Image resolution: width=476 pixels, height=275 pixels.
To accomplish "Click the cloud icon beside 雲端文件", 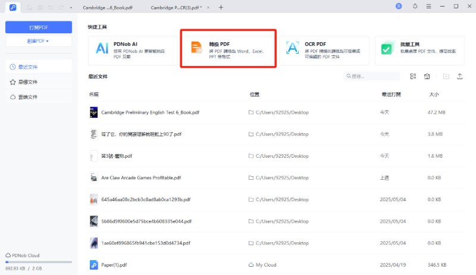I will click(x=12, y=97).
